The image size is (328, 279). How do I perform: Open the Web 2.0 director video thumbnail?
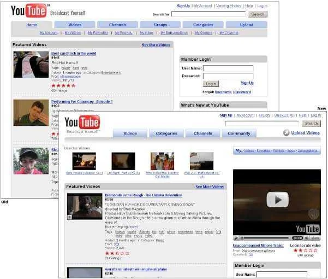coord(201,161)
